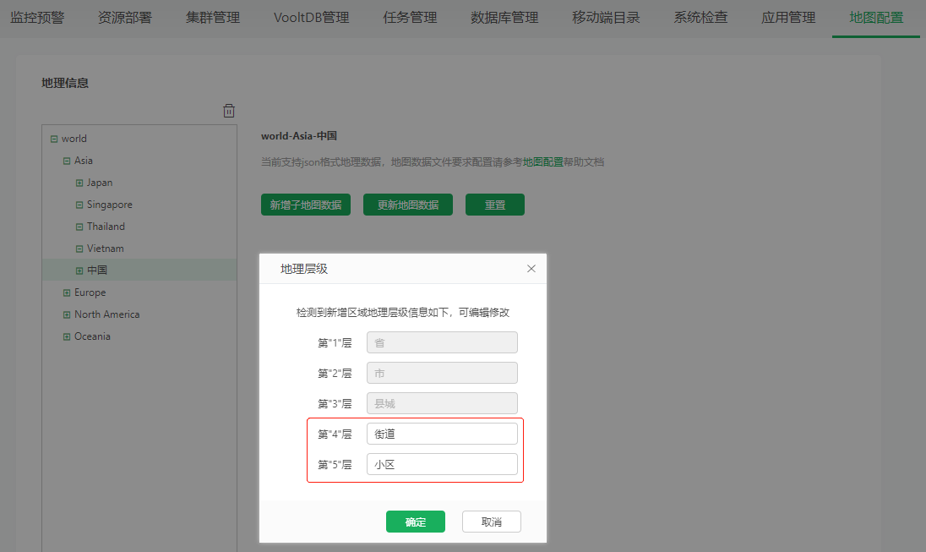The width and height of the screenshot is (926, 552).
Task: Select 中国 in the tree
Action: 97,271
